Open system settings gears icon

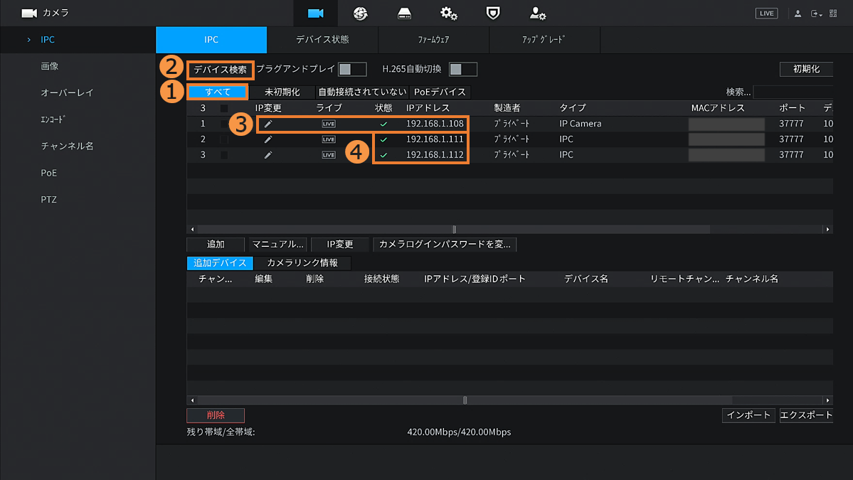(x=448, y=14)
